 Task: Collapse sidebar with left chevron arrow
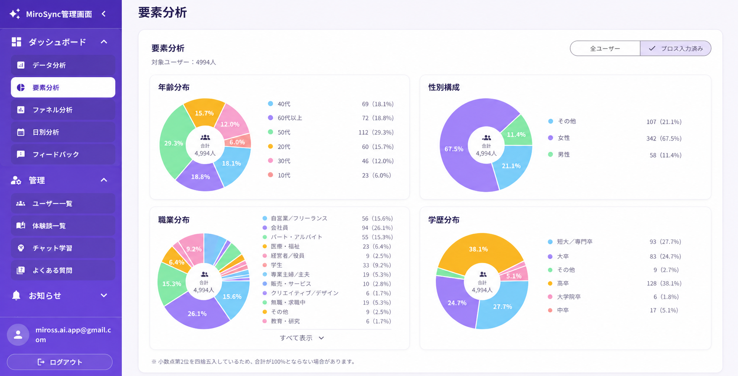(104, 14)
